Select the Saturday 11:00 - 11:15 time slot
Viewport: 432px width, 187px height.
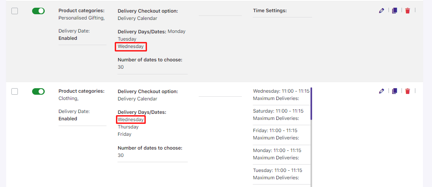point(278,111)
